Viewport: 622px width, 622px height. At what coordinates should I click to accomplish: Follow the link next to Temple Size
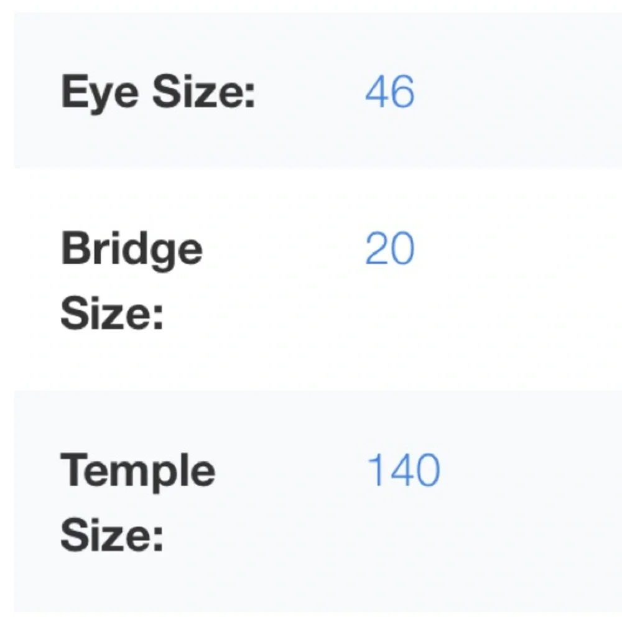[x=404, y=470]
